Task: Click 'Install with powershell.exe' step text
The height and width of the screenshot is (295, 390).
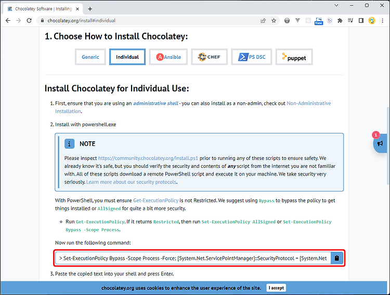Action: pos(86,125)
